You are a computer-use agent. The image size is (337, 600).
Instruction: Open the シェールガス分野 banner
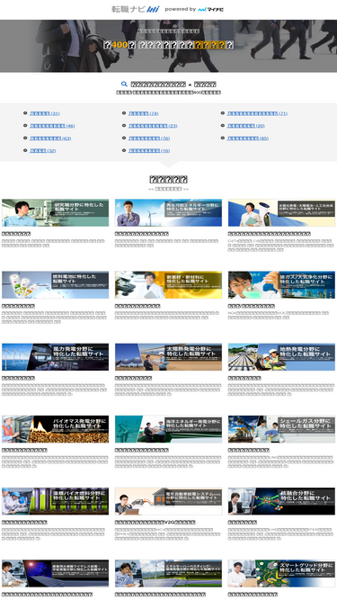[281, 429]
